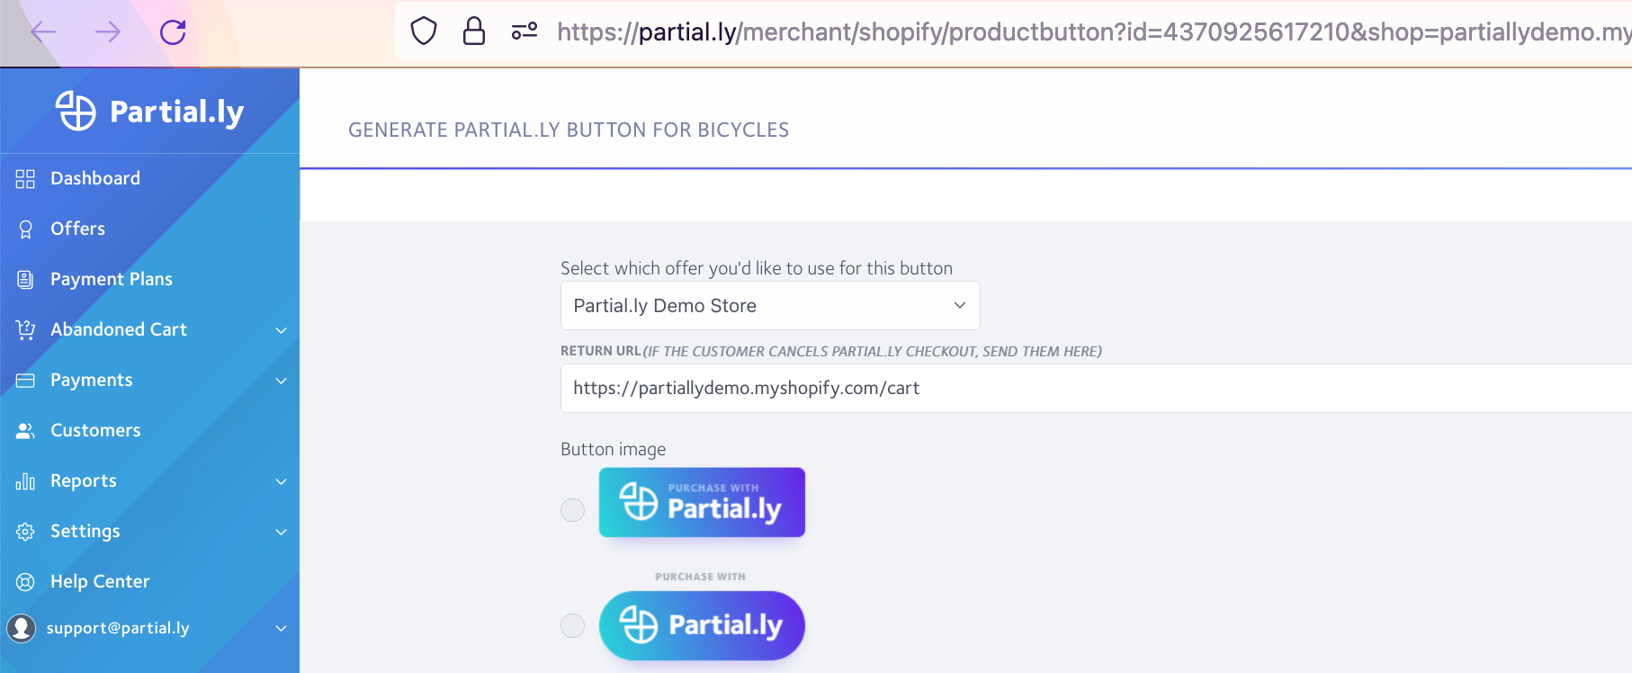The height and width of the screenshot is (673, 1632).
Task: Click the Payments credit card icon
Action: click(25, 381)
